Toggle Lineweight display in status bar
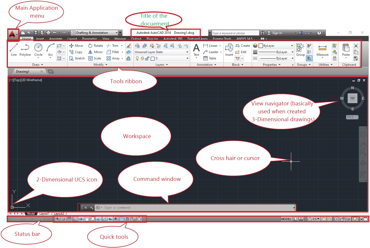Image resolution: width=370 pixels, height=248 pixels. [116, 219]
